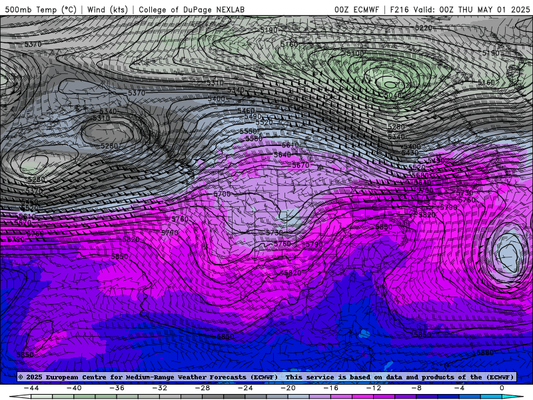The image size is (533, 400).
Task: Click the -36 colorbar tick label
Action: click(117, 388)
